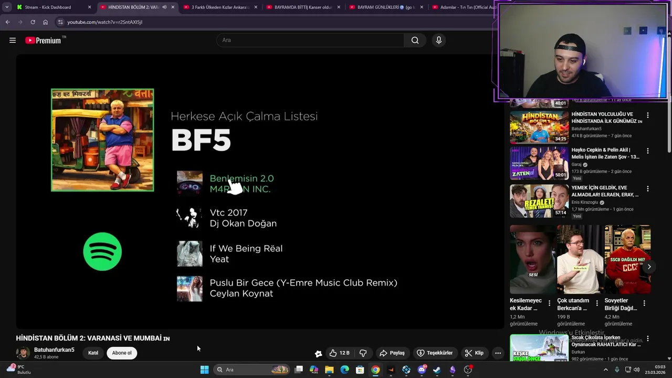The image size is (672, 378).
Task: Open options menu for Hayko Cepkin video
Action: [647, 151]
